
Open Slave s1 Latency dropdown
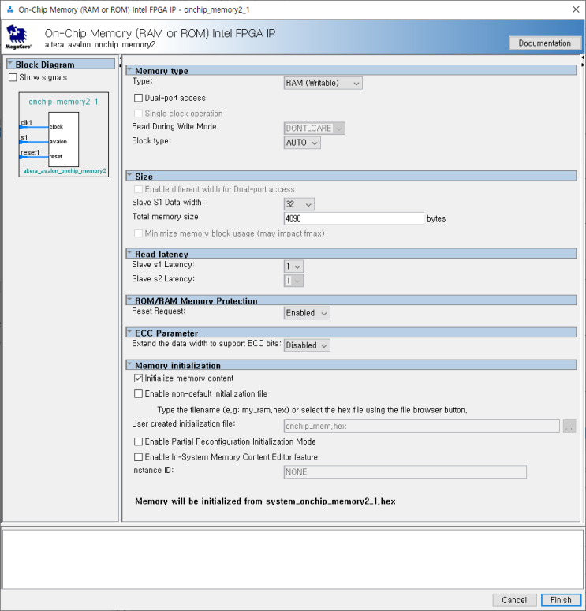[x=293, y=266]
